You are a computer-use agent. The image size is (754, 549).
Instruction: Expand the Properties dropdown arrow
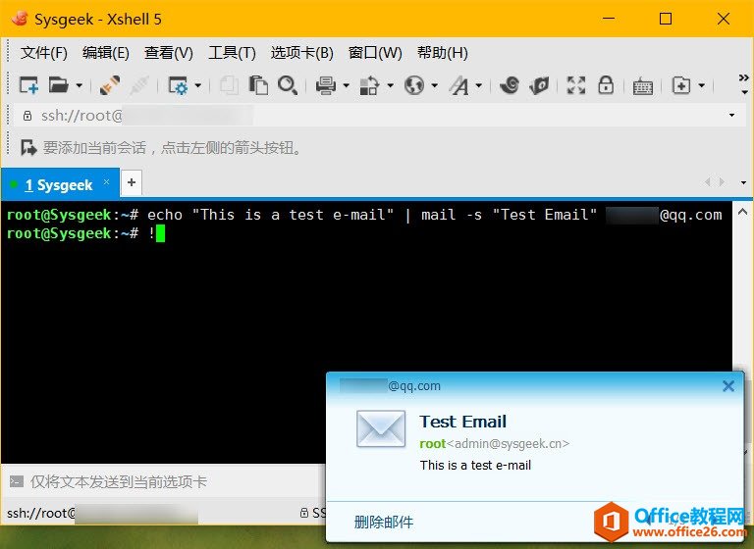(x=198, y=86)
